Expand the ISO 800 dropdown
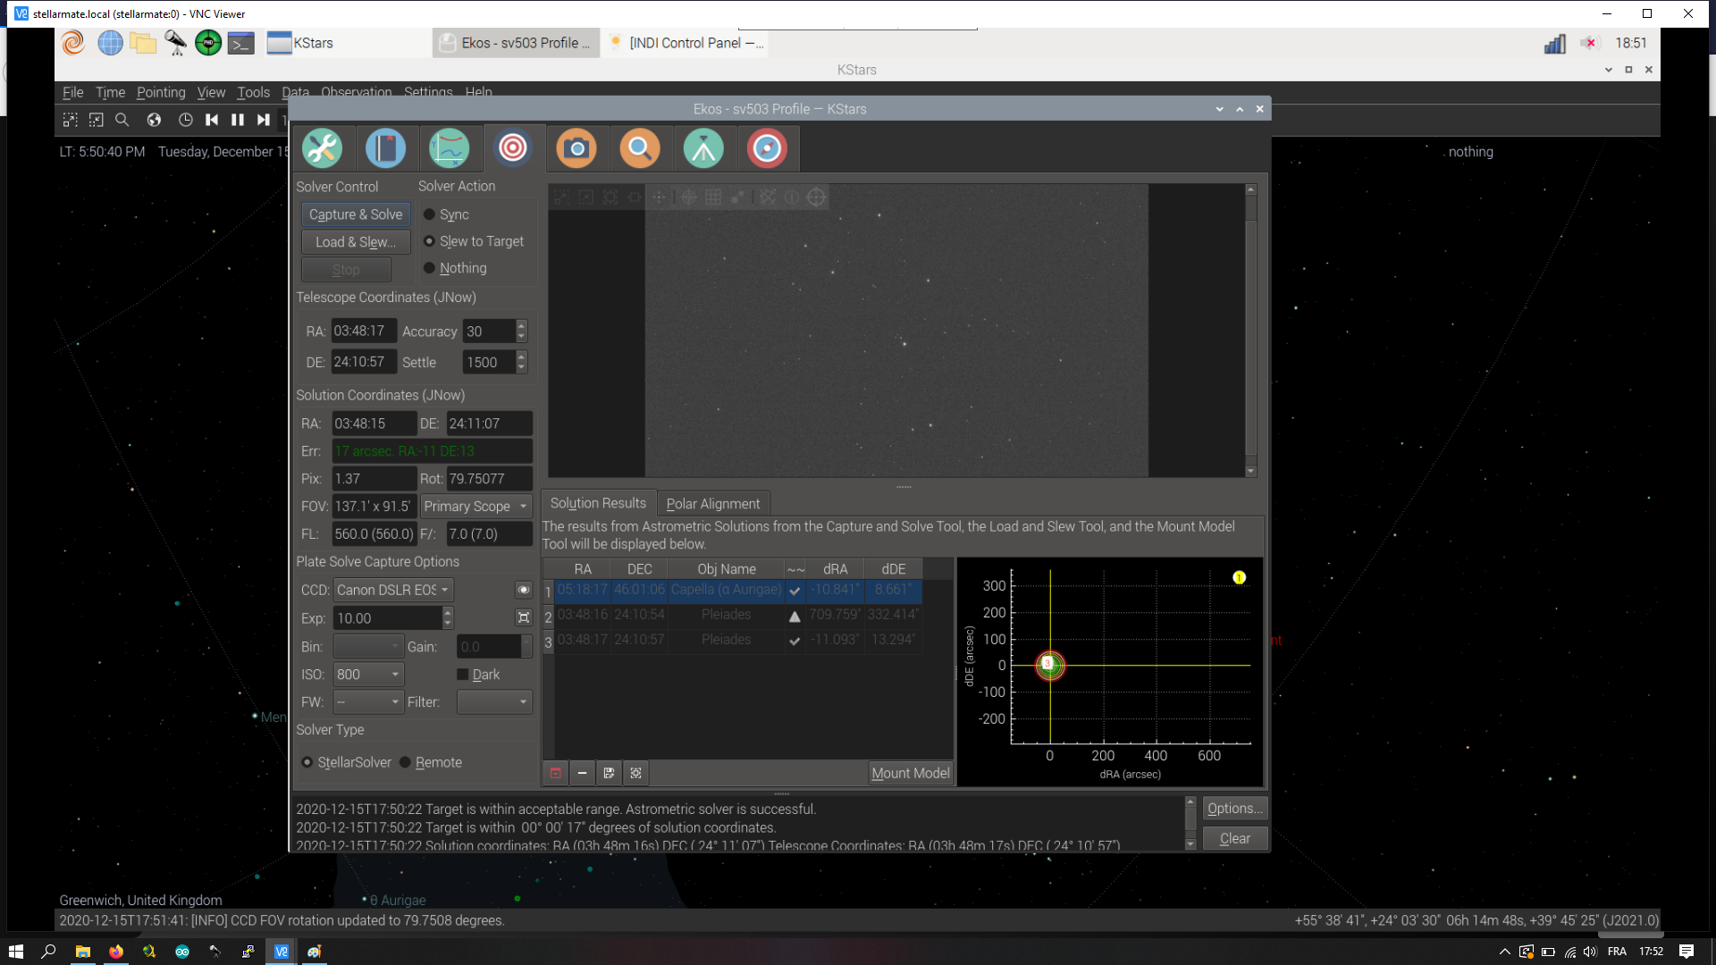 369,675
